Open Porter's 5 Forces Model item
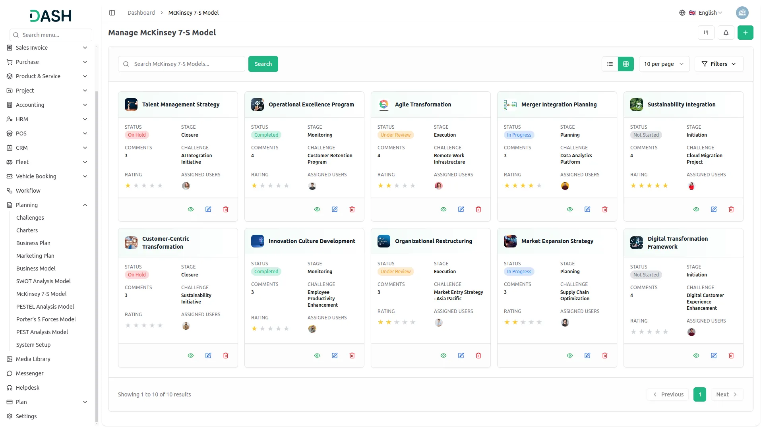The image size is (763, 429). [46, 319]
